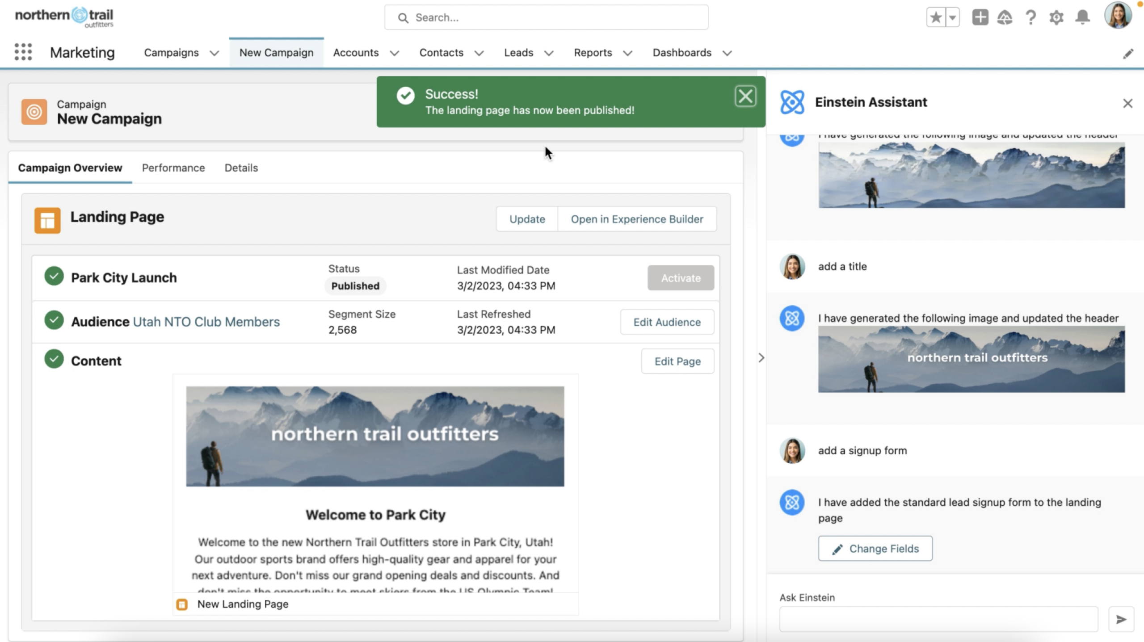Click the orange Campaign target icon

point(34,112)
